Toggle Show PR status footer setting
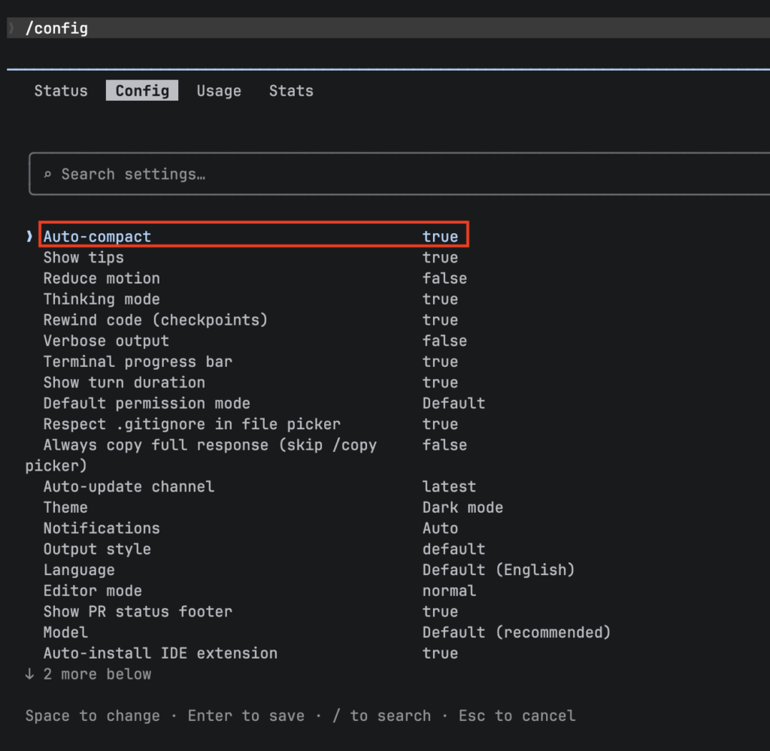Screen dimensions: 770x751 click(440, 611)
